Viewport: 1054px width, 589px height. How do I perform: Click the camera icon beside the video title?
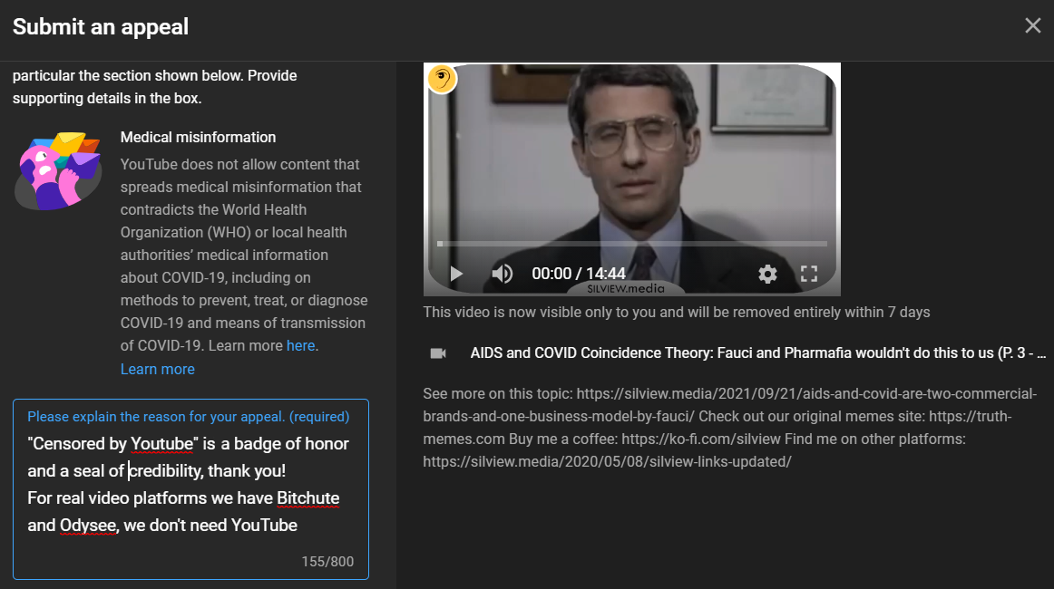click(438, 353)
